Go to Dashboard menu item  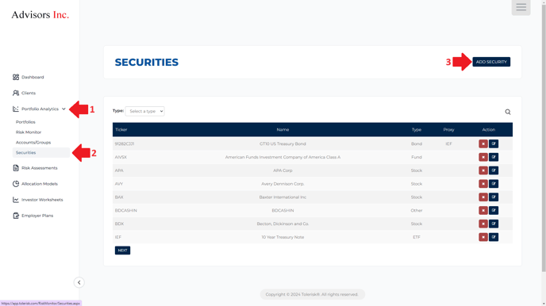(33, 77)
